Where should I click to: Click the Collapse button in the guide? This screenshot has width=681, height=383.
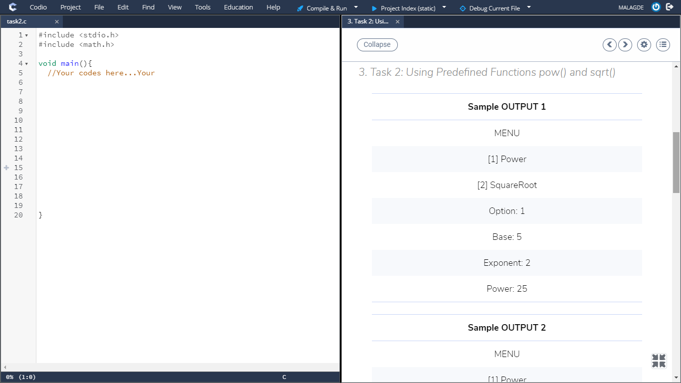coord(377,44)
